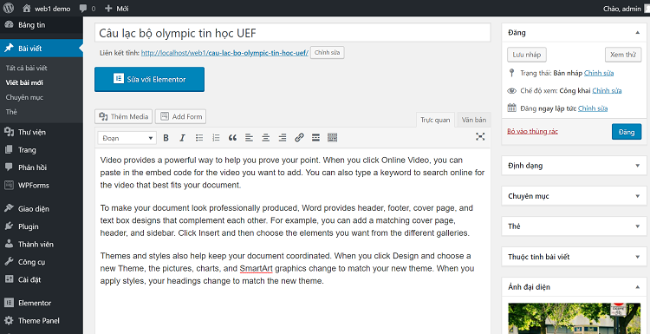Insert or edit link icon

[299, 138]
